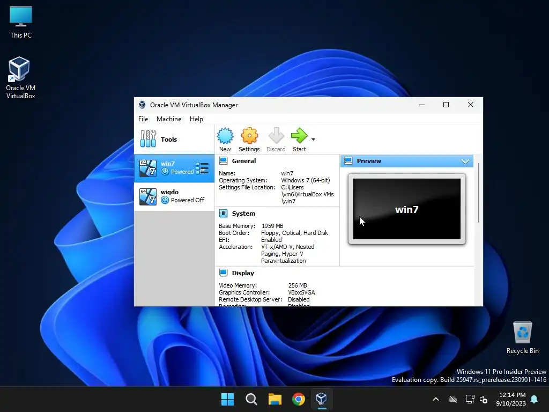Screen dimensions: 549x412
Task: Open the File menu
Action: (x=143, y=119)
